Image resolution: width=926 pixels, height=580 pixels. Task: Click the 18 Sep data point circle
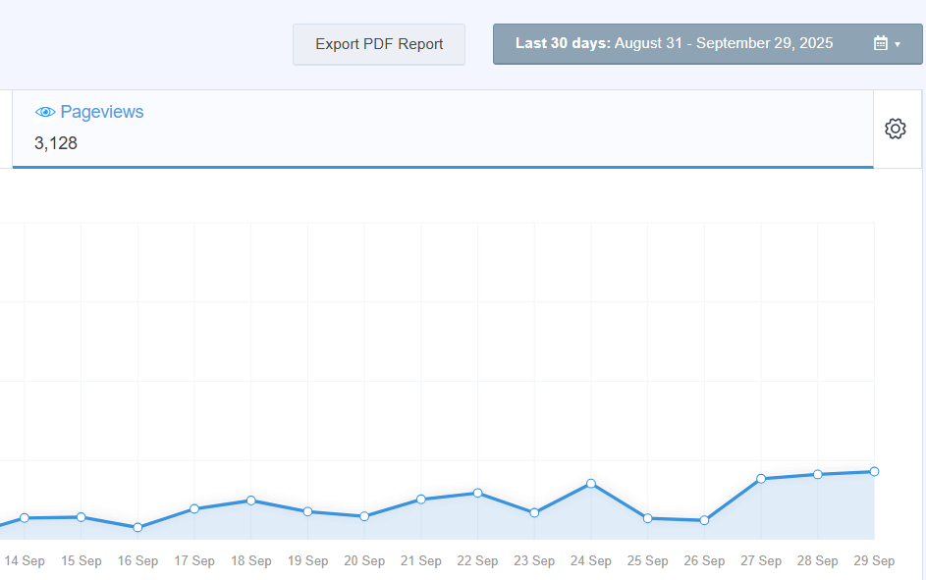(251, 501)
